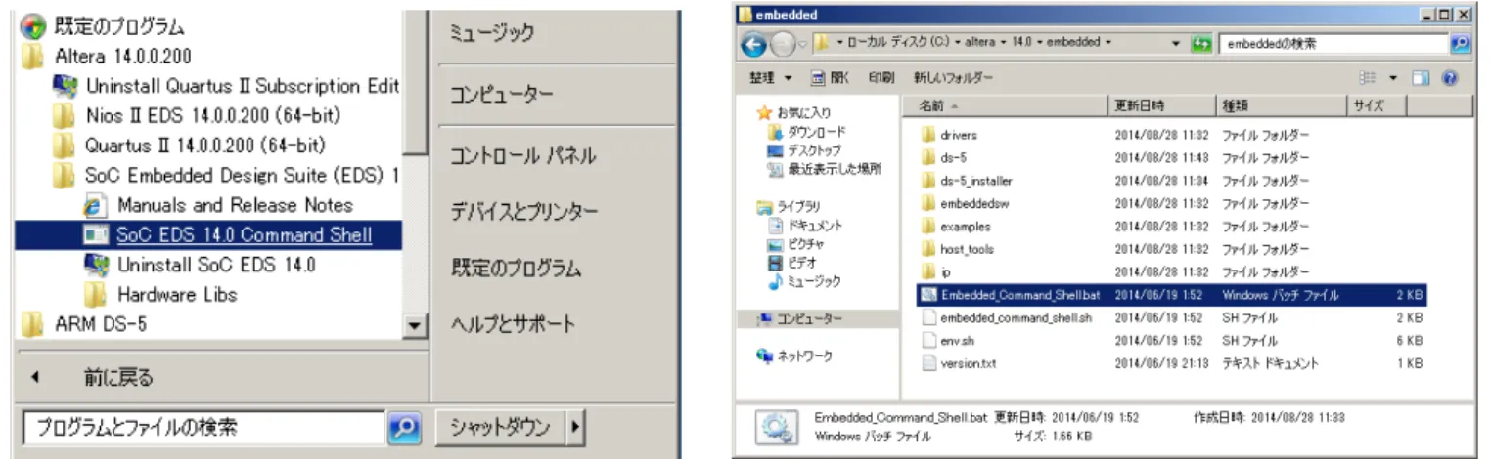Click the Uninstall SoC EDS icon
The image size is (1491, 459).
(96, 265)
